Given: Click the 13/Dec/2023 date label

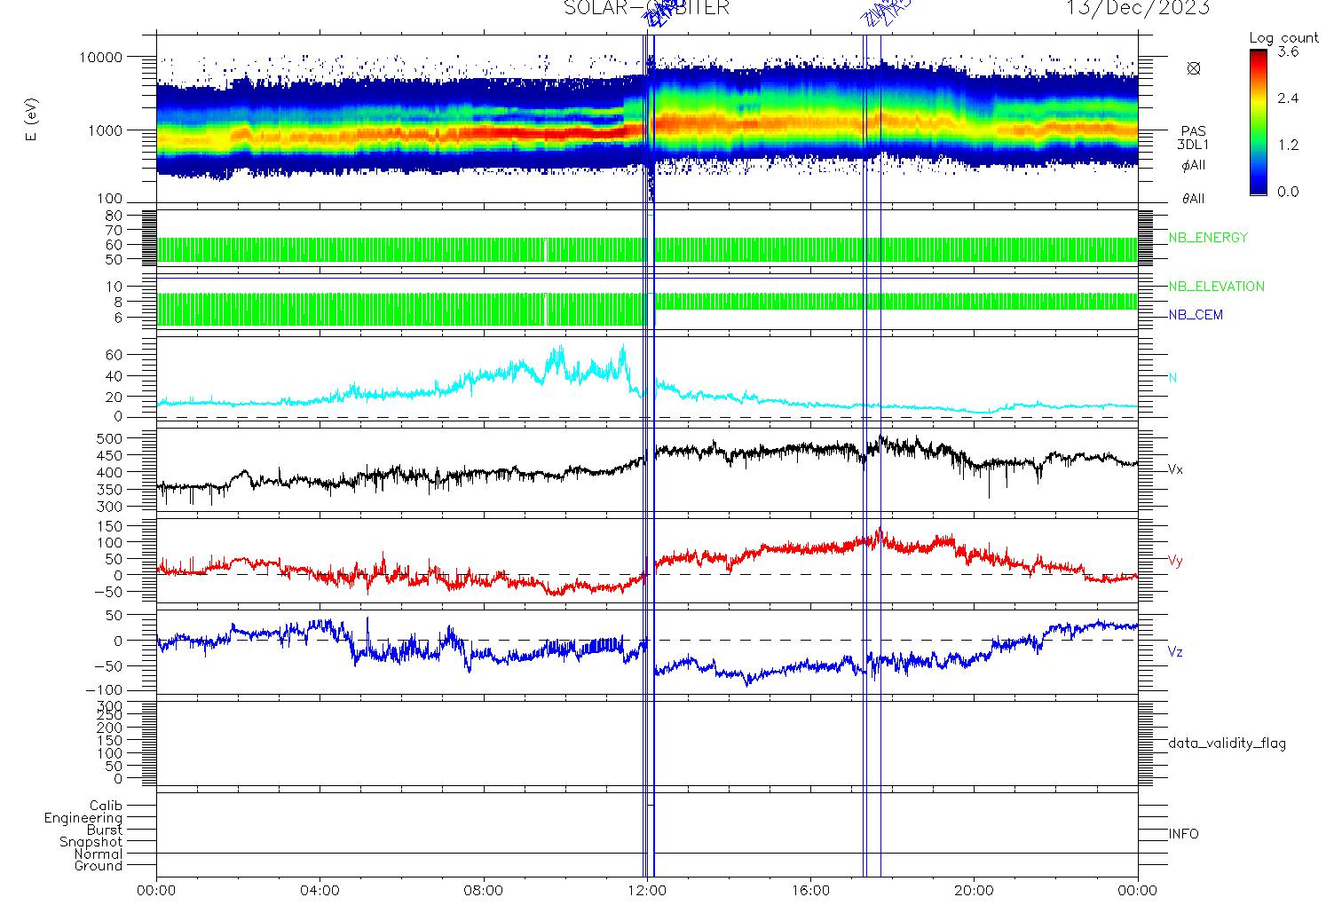Looking at the screenshot, I should 1138,8.
